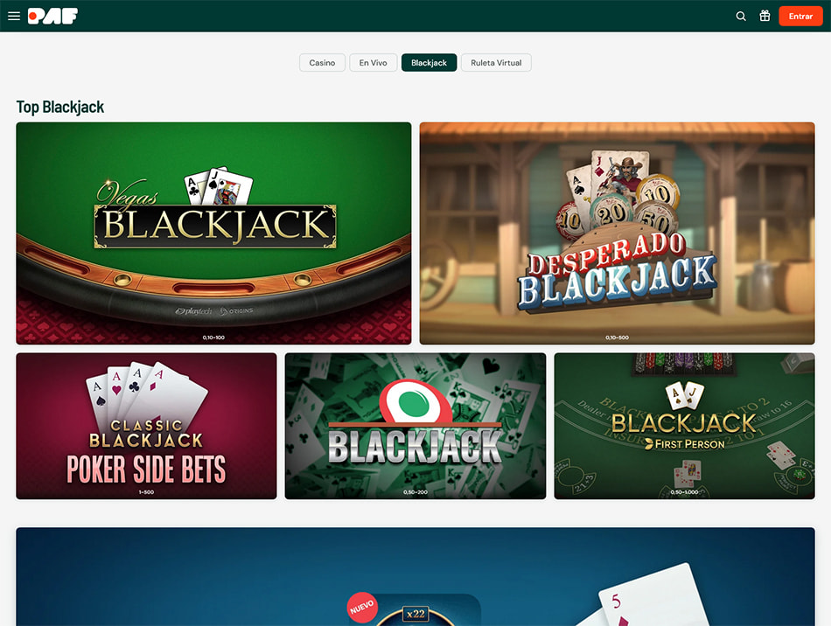Viewport: 831px width, 626px height.
Task: Open the hamburger menu icon
Action: 14,16
